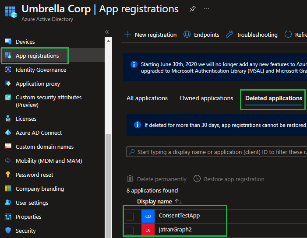Image resolution: width=307 pixels, height=238 pixels.
Task: Click the Licenses sidebar icon
Action: (x=8, y=119)
